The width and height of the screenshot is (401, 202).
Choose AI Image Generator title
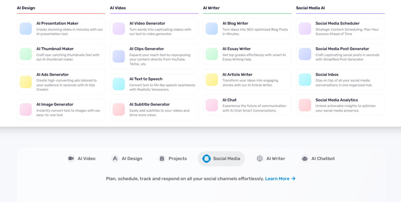coord(55,105)
